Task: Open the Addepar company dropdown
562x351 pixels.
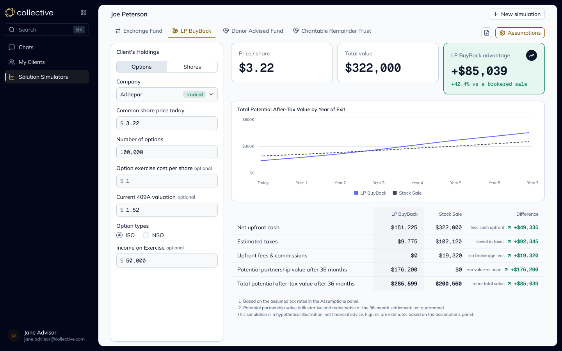Action: click(167, 94)
